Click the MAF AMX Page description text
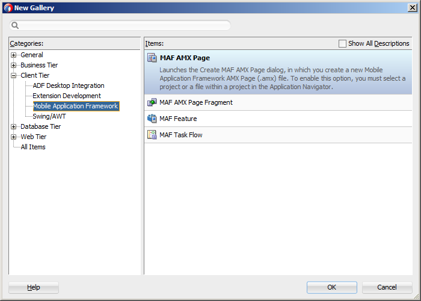Viewport: 421px width, 301px height. (x=283, y=78)
